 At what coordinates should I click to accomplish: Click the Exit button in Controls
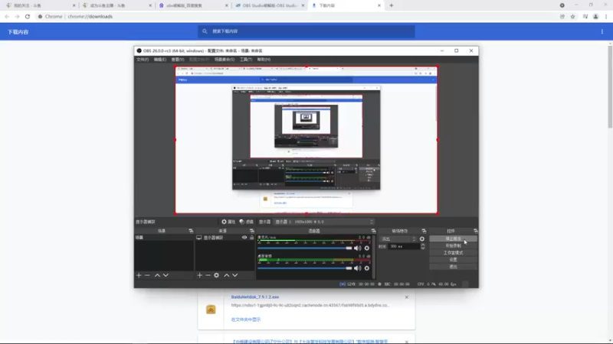[x=453, y=267]
